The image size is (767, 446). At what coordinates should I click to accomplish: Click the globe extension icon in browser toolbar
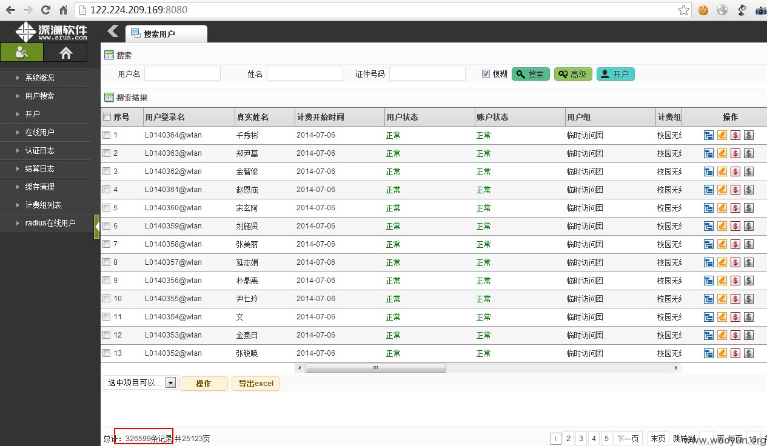click(722, 10)
